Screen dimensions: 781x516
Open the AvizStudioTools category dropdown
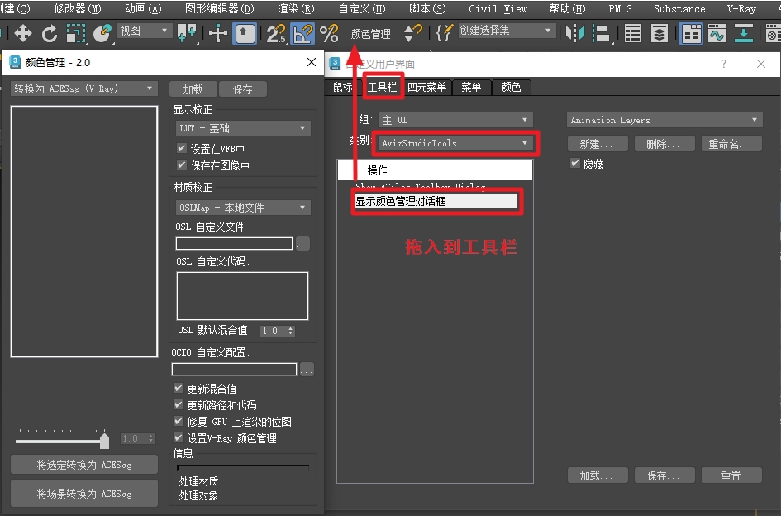[x=455, y=143]
